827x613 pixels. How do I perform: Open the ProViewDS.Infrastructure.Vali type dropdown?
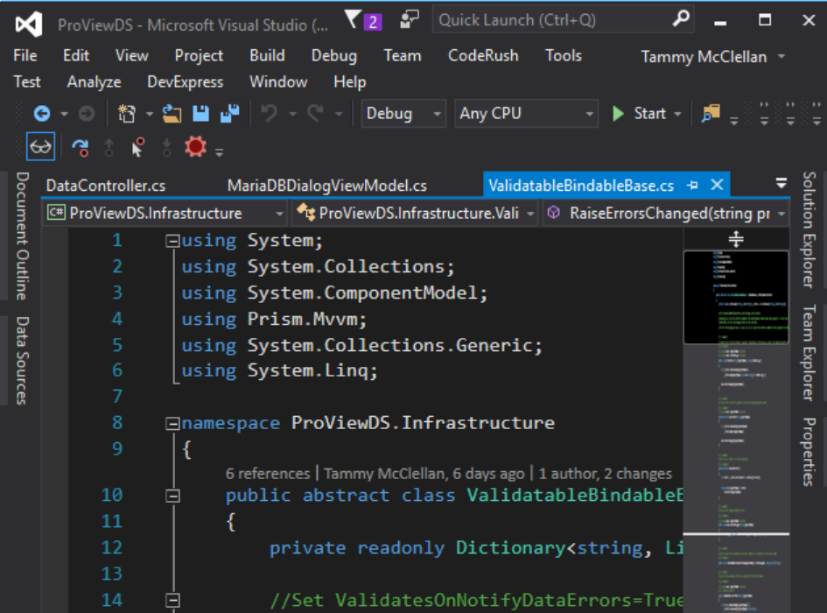416,214
